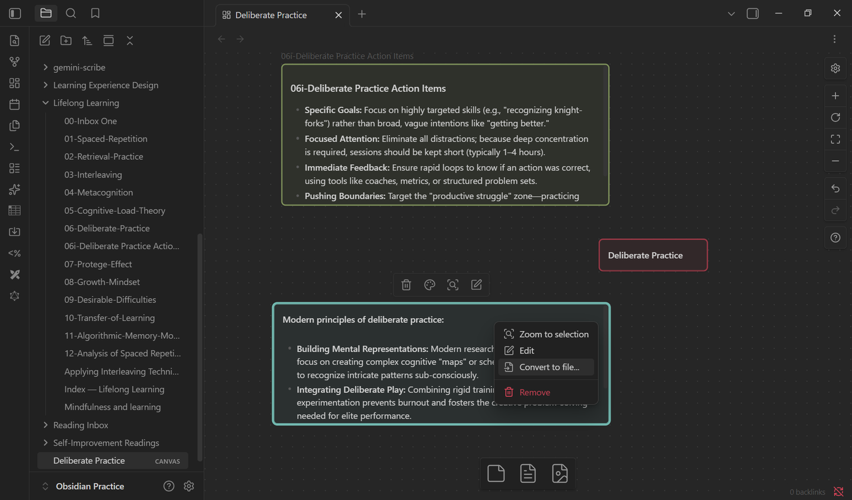852x500 pixels.
Task: Zoom out on the canvas
Action: click(x=835, y=161)
